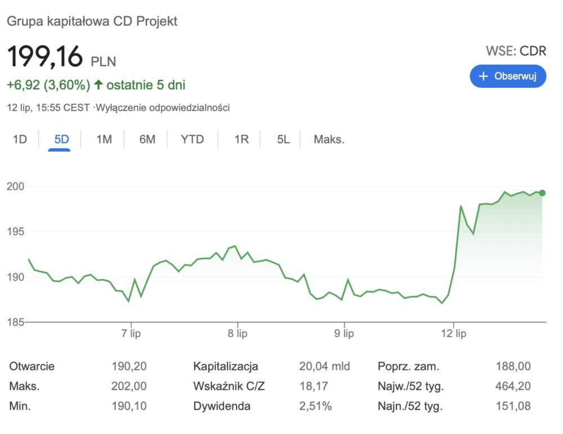Switch to the 6M range tab
This screenshot has width=563, height=434.
(x=147, y=139)
